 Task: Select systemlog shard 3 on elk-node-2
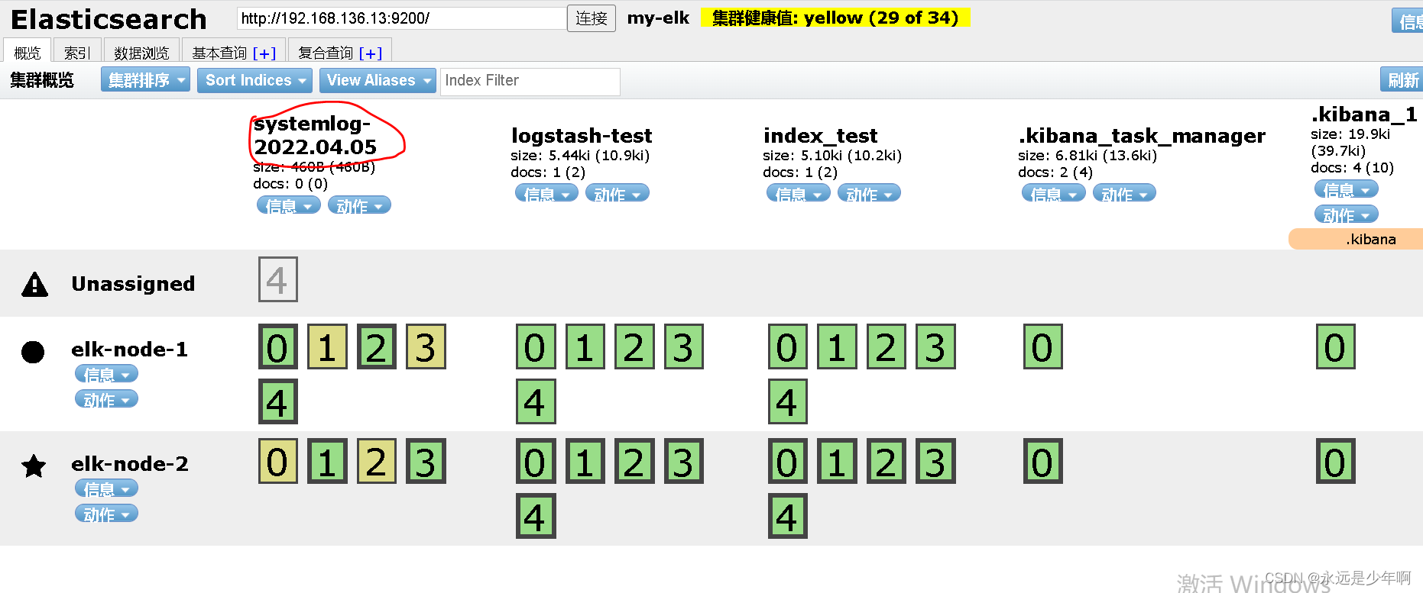point(426,461)
